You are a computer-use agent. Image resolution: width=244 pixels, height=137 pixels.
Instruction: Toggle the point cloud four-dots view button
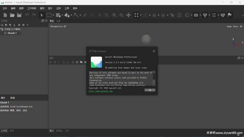[136, 15]
